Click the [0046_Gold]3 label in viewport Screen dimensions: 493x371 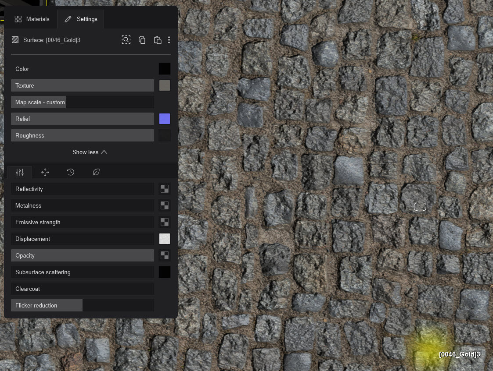pyautogui.click(x=459, y=354)
